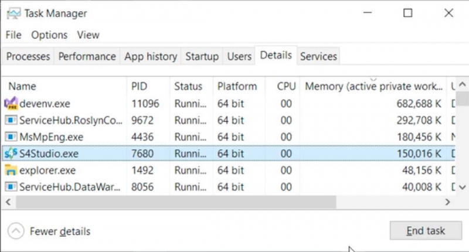Select the MsMpEng.exe process name
The height and width of the screenshot is (252, 469).
52,137
